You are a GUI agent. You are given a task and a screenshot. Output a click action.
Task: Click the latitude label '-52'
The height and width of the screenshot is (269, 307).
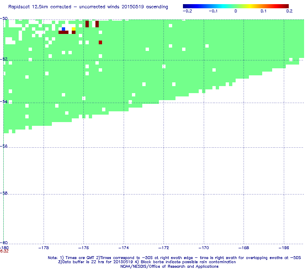click(x=4, y=59)
